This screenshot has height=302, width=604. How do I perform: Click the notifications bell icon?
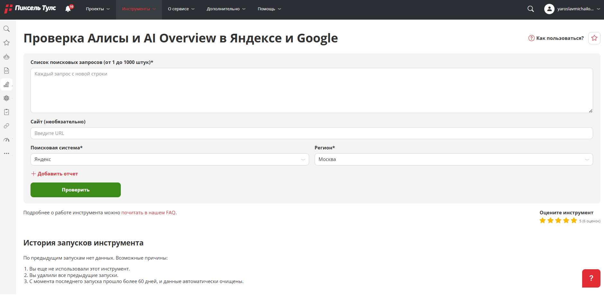[68, 9]
